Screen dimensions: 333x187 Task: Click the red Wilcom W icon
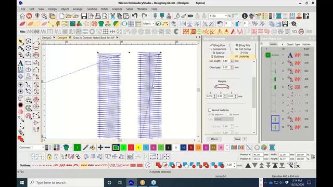(x=29, y=16)
